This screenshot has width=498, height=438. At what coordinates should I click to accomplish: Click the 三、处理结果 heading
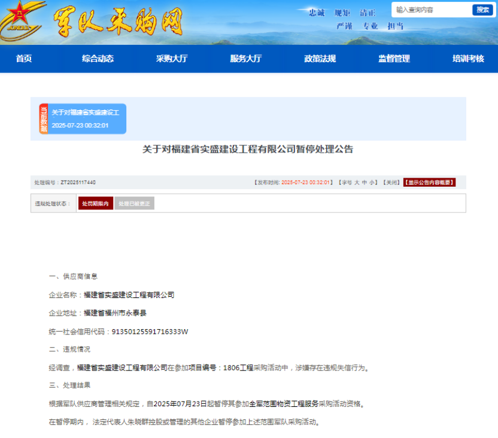click(70, 385)
